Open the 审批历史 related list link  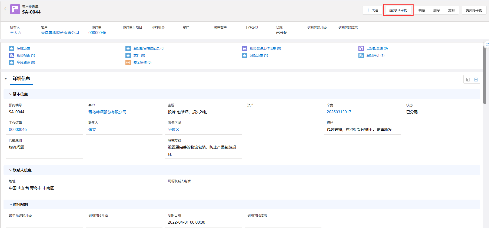tap(24, 48)
